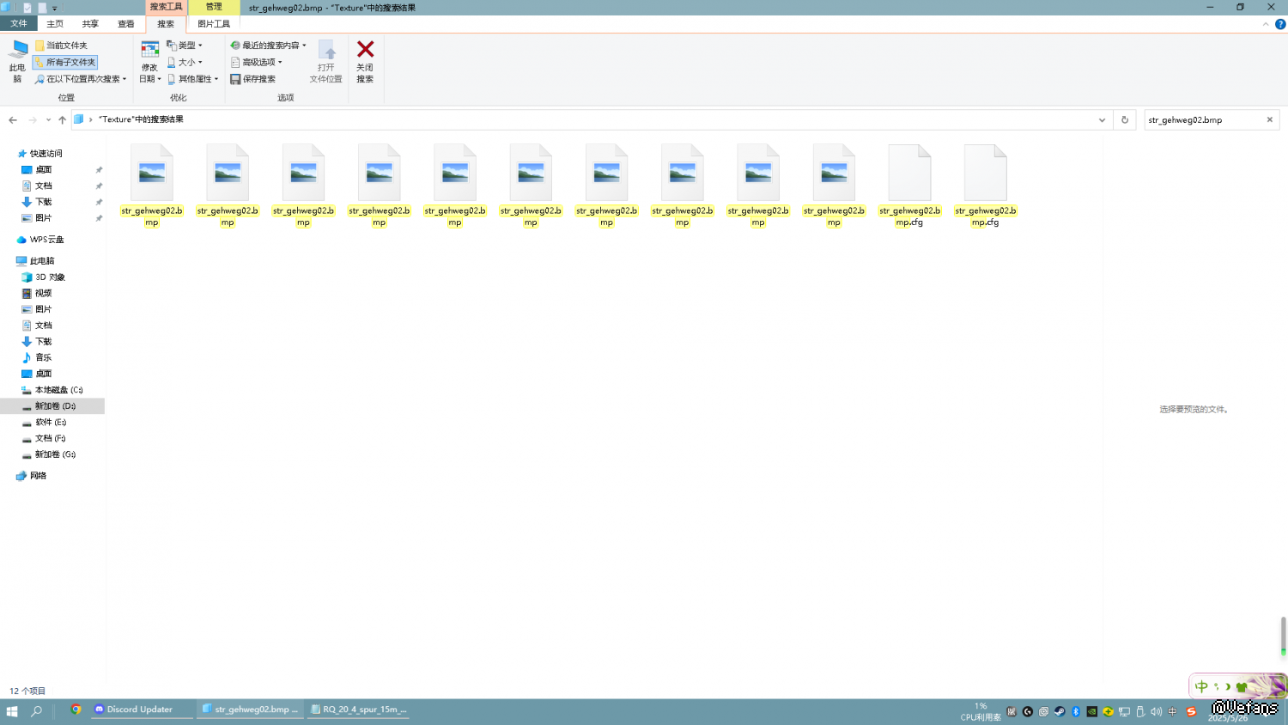Select 新加卷 (D:) in navigation pane

click(x=52, y=406)
